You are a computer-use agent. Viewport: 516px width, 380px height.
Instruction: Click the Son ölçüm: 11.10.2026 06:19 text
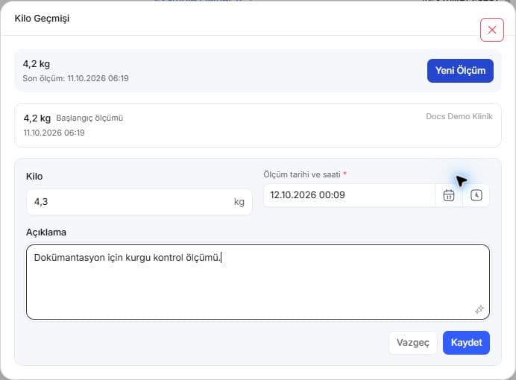tap(76, 78)
